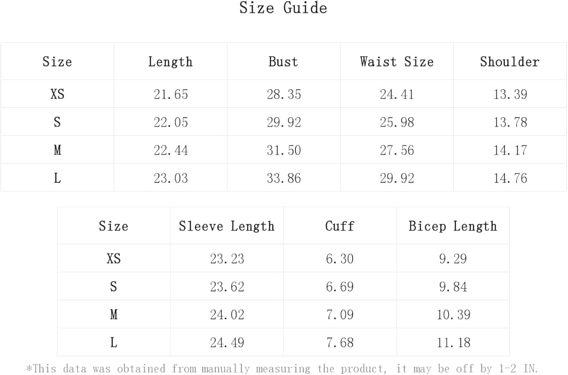Click the XS length value 21.65
The width and height of the screenshot is (568, 375).
(x=170, y=94)
